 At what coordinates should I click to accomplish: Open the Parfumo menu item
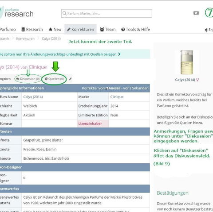pyautogui.click(x=8, y=30)
